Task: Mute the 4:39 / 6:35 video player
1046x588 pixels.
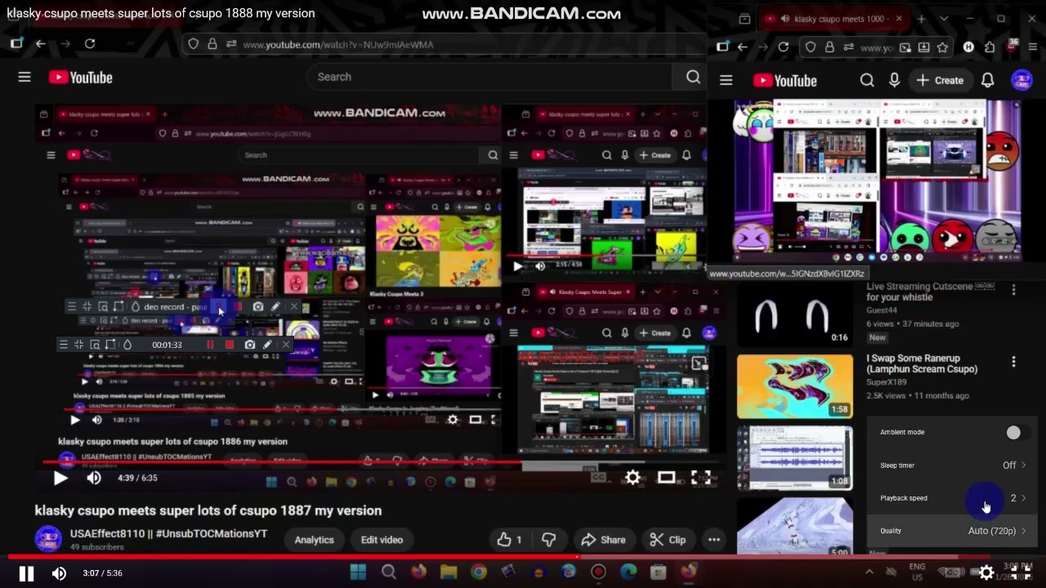Action: 94,479
